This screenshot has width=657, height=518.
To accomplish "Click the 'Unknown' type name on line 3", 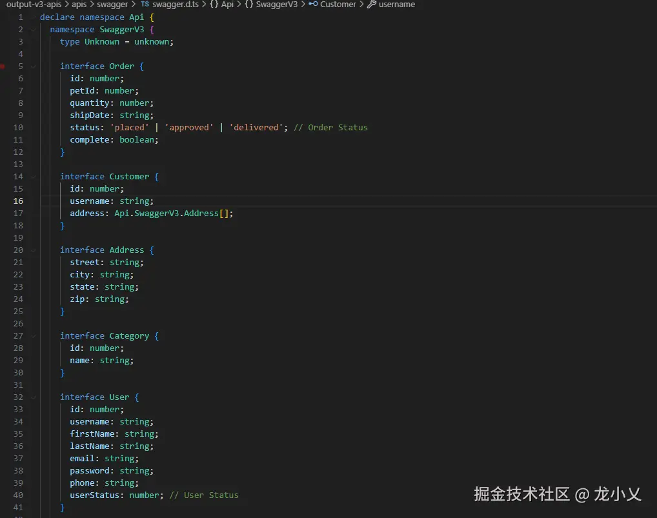I will pyautogui.click(x=102, y=41).
